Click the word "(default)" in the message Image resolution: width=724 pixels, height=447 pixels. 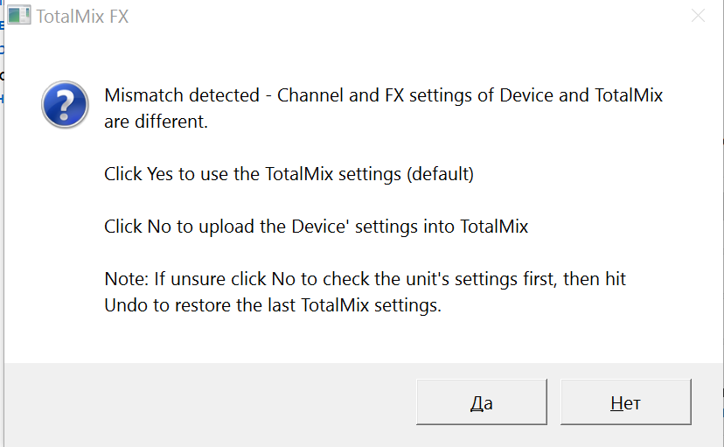pos(440,174)
